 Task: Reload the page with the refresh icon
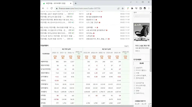(x=51, y=8)
